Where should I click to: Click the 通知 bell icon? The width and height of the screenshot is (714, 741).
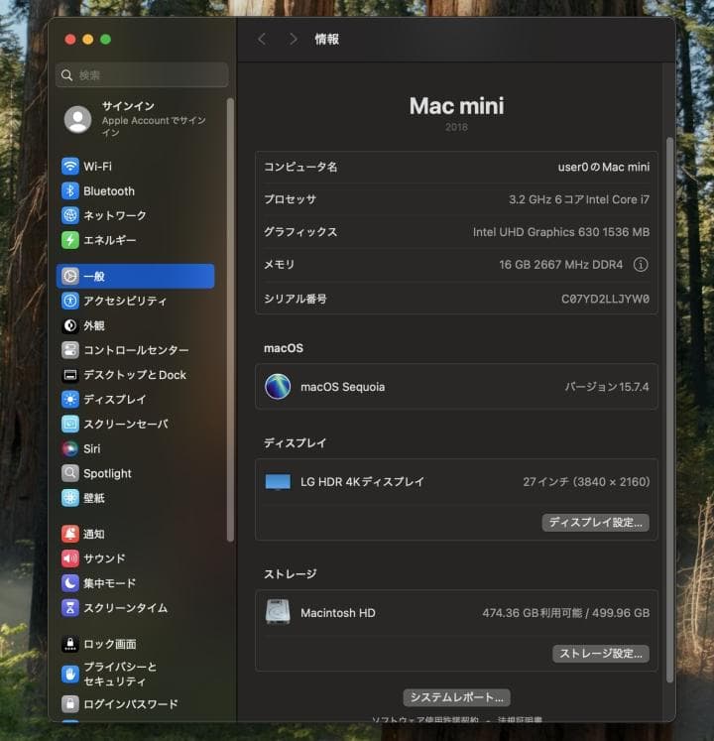pyautogui.click(x=70, y=534)
